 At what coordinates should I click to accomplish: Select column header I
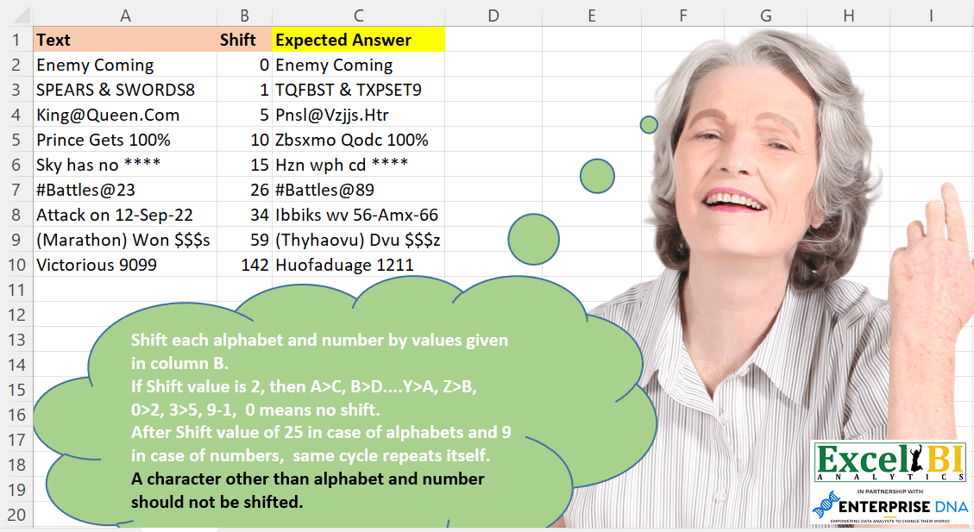point(931,16)
